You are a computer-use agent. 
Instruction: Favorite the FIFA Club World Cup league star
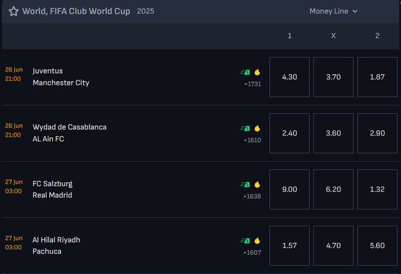(14, 11)
